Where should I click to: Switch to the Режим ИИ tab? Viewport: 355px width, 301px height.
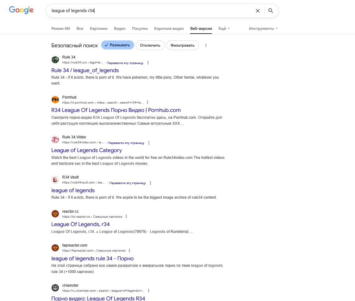61,29
